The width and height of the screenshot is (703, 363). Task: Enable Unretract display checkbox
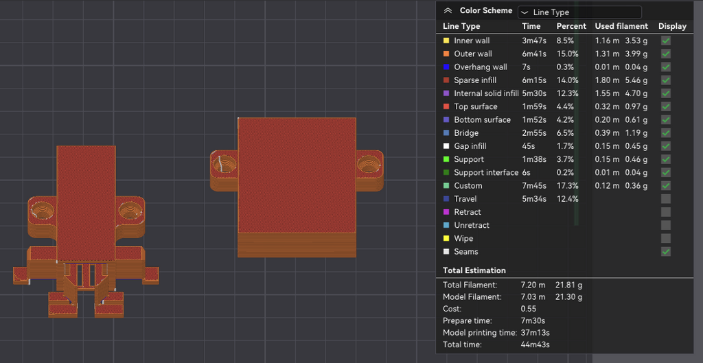[x=666, y=225]
